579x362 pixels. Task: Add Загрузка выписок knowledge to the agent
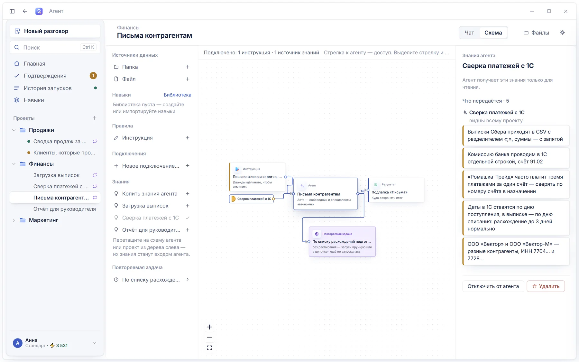(188, 206)
